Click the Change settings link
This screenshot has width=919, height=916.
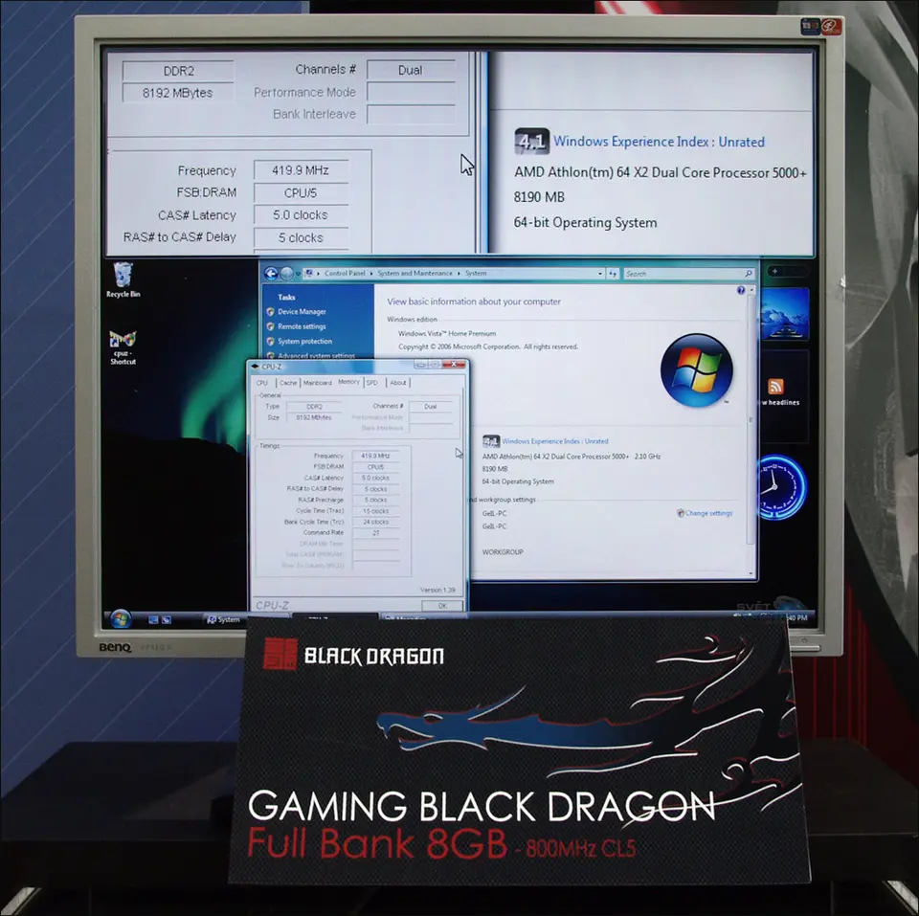click(708, 513)
